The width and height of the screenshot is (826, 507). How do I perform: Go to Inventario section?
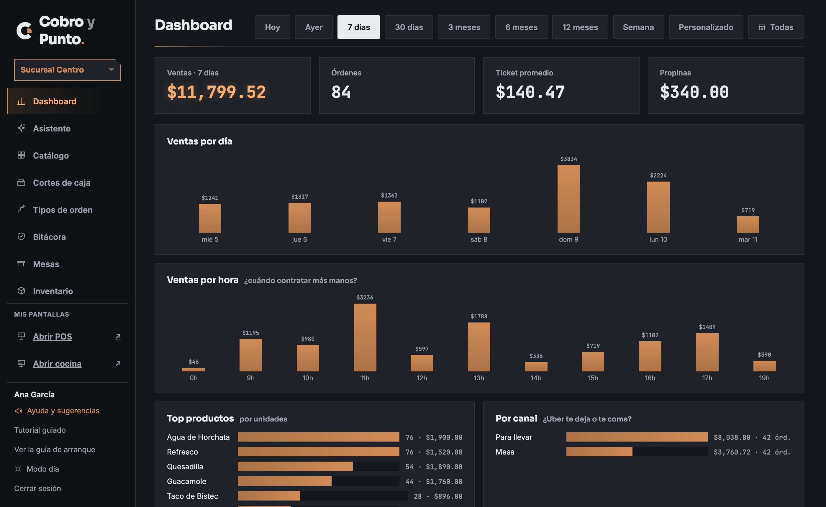68,291
